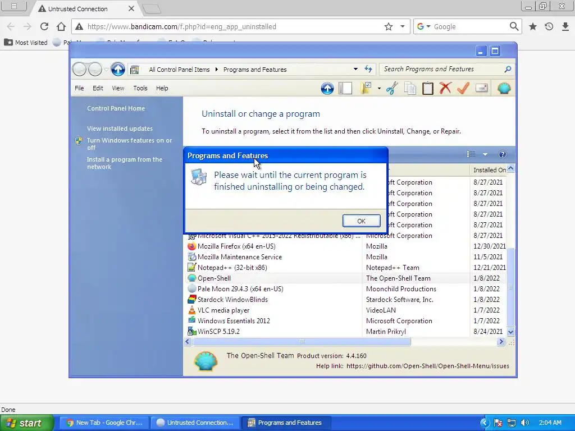Click the Windows start button

[x=26, y=423]
